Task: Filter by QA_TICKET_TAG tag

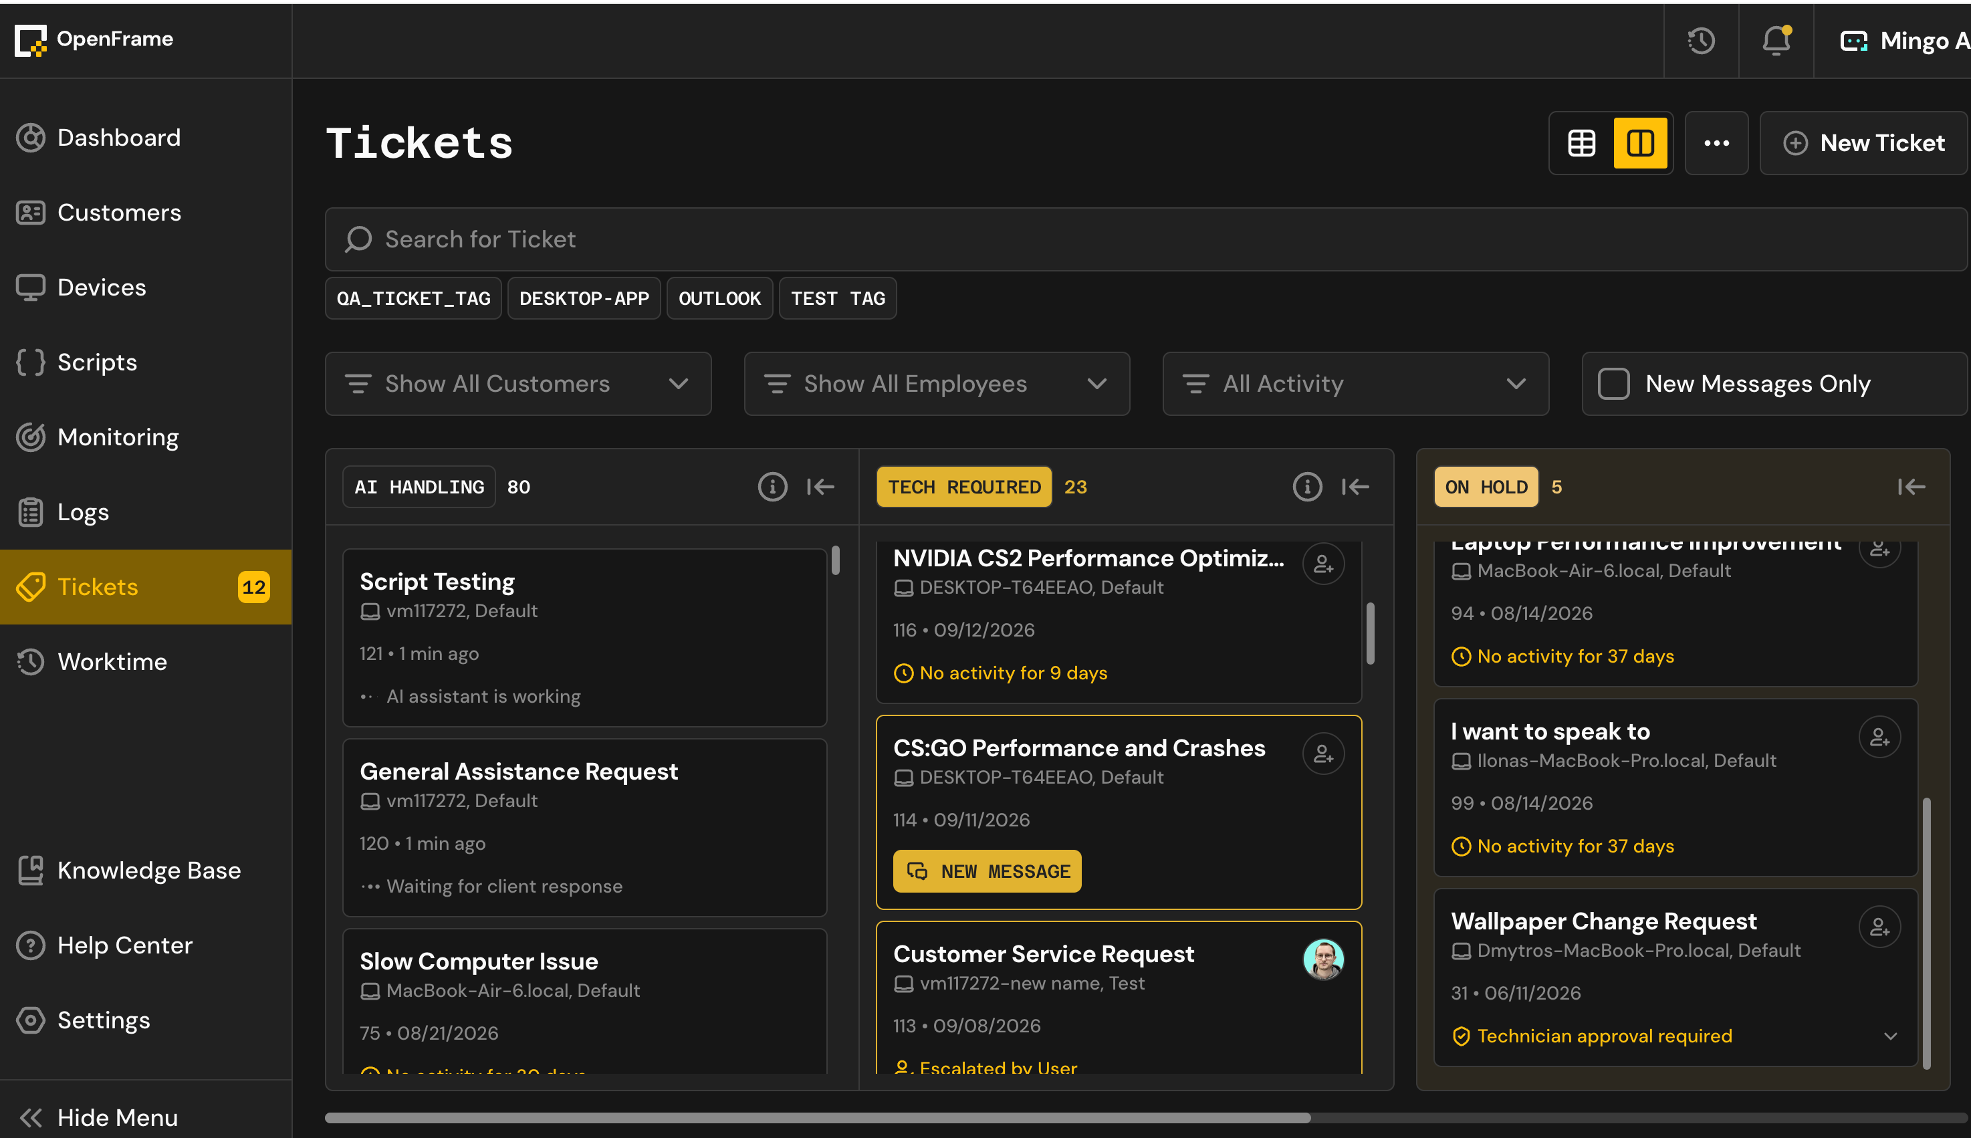Action: point(413,299)
